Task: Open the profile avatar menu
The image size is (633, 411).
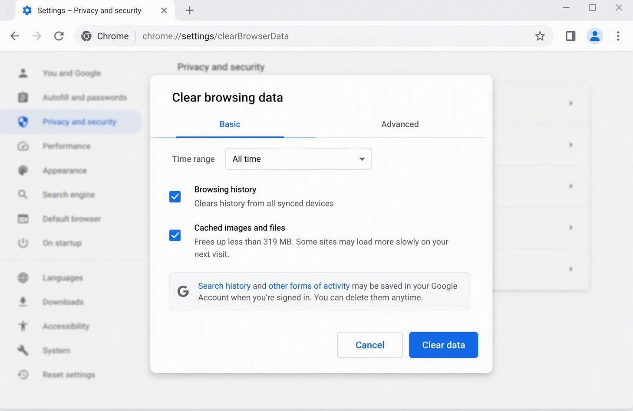Action: point(595,36)
